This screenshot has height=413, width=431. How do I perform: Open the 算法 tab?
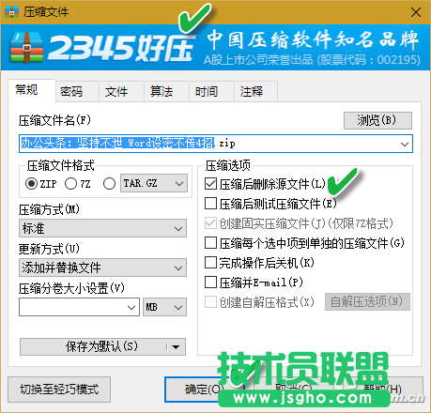pyautogui.click(x=162, y=91)
